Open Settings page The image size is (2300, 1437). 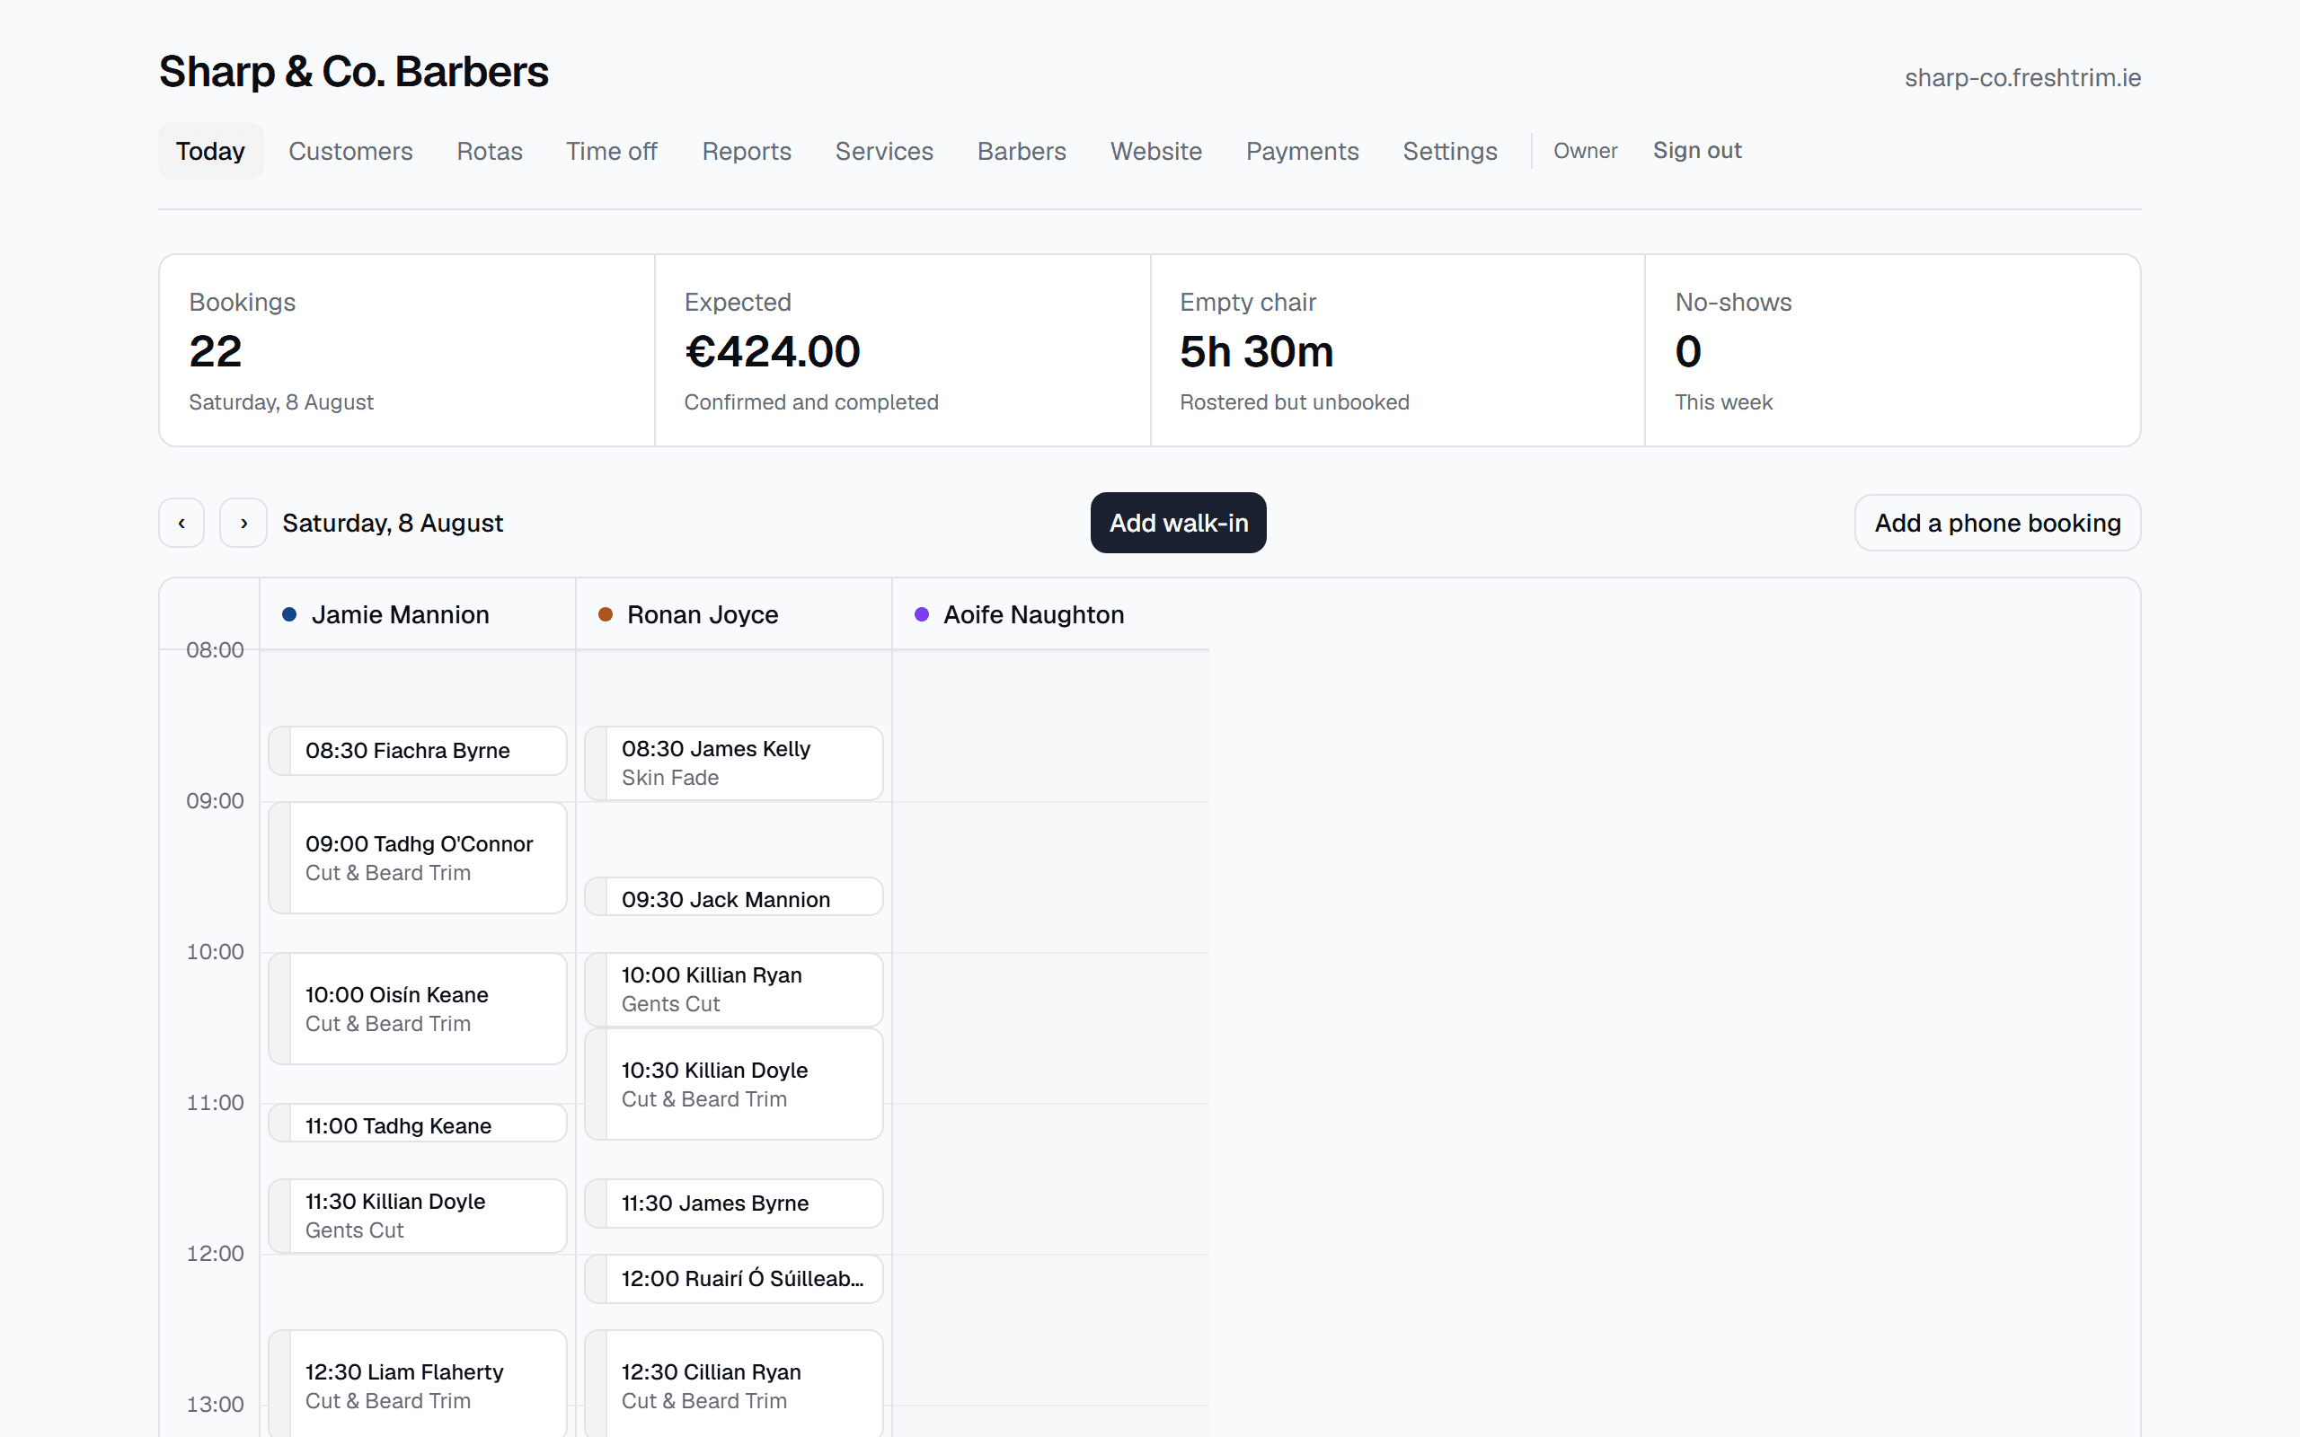pyautogui.click(x=1449, y=151)
